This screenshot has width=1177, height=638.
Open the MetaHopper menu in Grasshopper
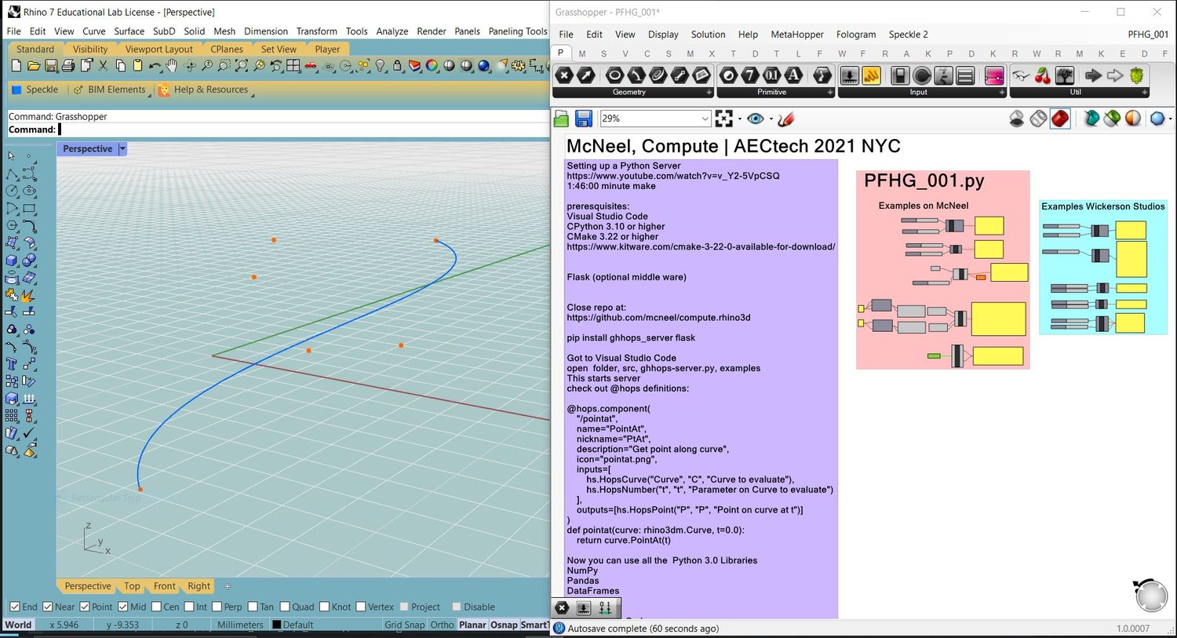coord(797,35)
